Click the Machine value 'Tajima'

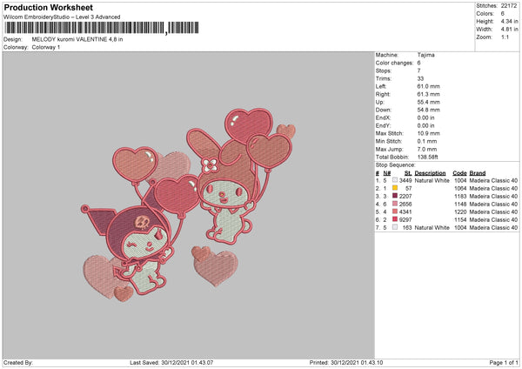tap(425, 55)
